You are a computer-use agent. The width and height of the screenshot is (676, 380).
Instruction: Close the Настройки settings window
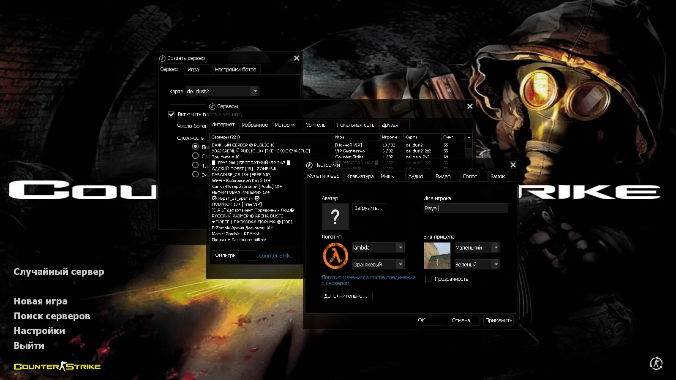pyautogui.click(x=513, y=165)
